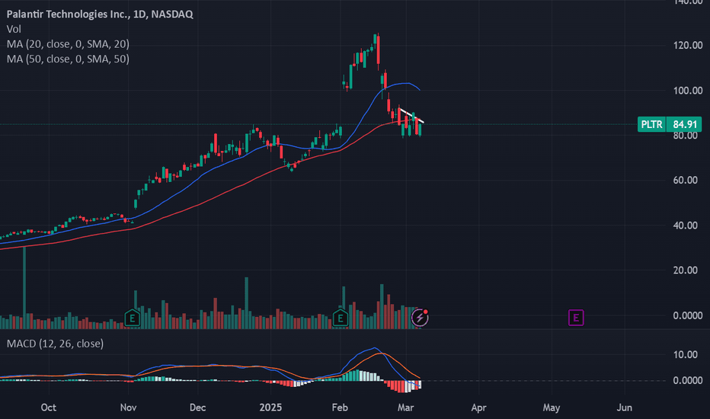Click the 10.00 MACD axis label
This screenshot has height=419, width=710.
point(685,354)
